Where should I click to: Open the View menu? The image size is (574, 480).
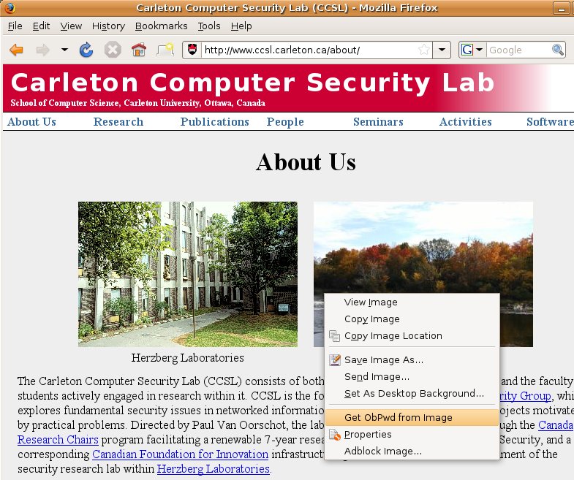[71, 26]
